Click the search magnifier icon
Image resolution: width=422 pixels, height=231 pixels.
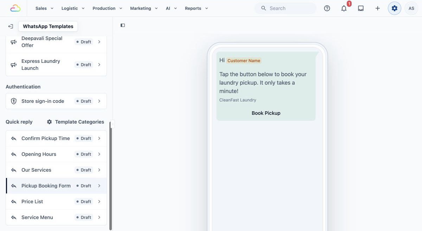(x=264, y=8)
